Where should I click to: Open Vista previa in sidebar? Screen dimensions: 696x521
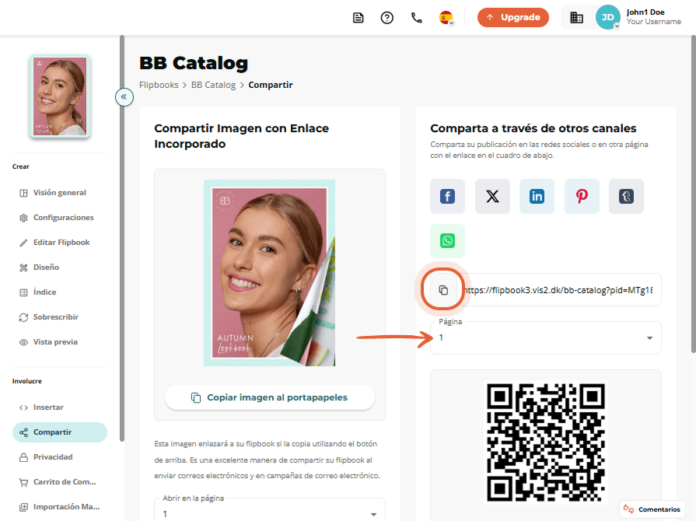click(x=59, y=341)
